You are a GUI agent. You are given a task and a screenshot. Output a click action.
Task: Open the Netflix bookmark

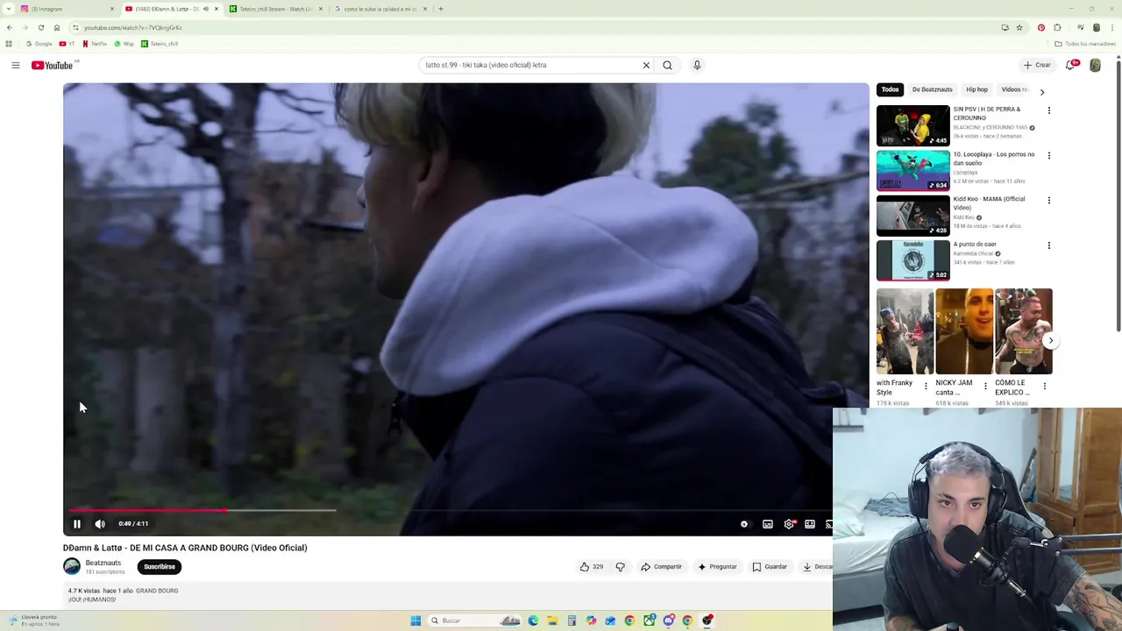click(x=95, y=44)
